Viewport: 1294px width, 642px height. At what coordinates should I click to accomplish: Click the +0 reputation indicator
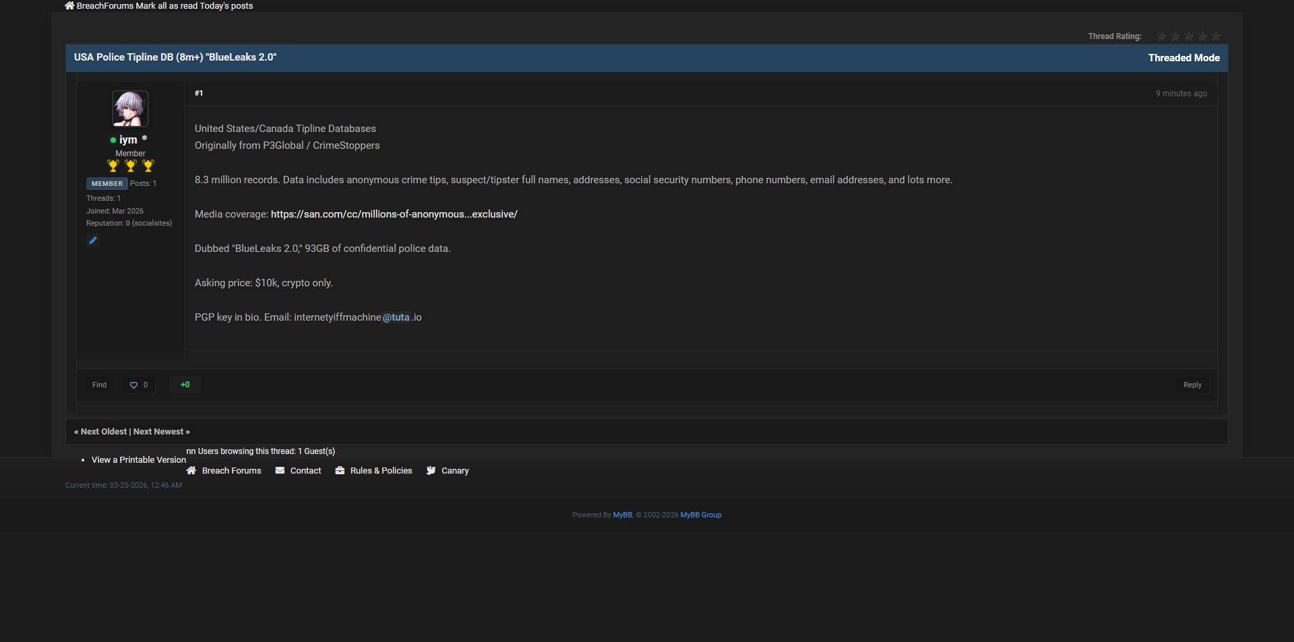click(185, 385)
